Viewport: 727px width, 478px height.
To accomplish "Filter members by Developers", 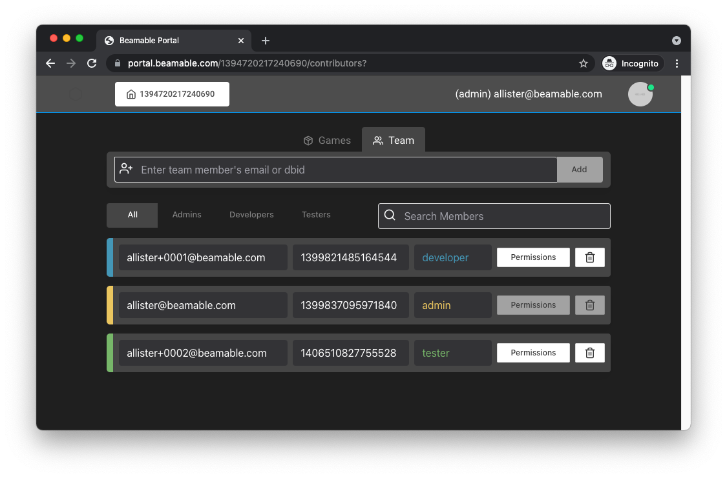I will [x=251, y=215].
